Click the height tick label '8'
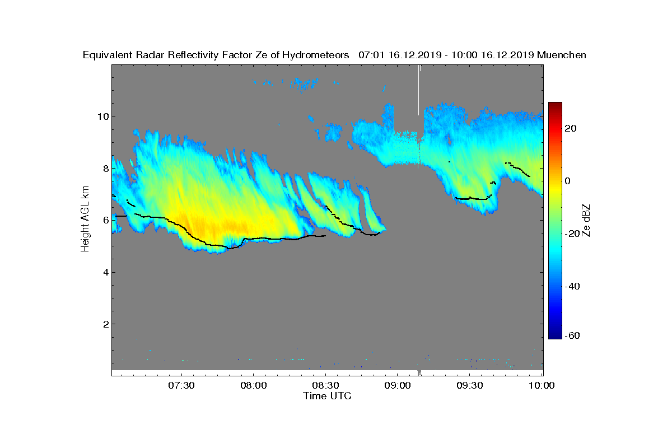The height and width of the screenshot is (448, 672). click(x=105, y=169)
